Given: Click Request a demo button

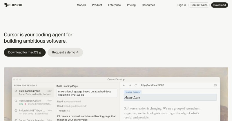Looking at the screenshot, I should 65,52.
